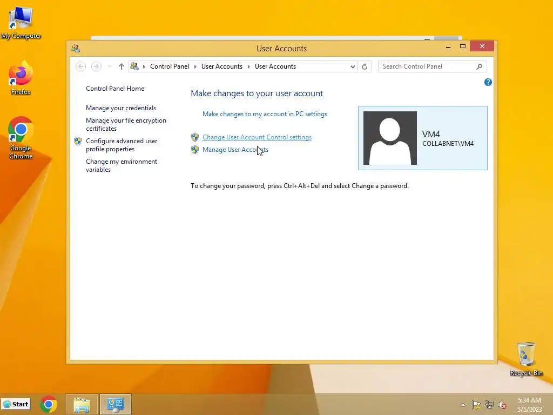This screenshot has width=553, height=415.
Task: Click the COLLABNET\VM4 domain text
Action: (448, 144)
